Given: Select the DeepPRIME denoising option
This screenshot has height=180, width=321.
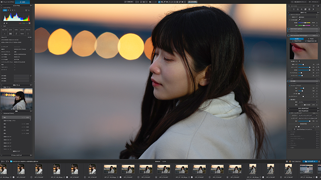Looking at the screenshot, I should pyautogui.click(x=297, y=41).
